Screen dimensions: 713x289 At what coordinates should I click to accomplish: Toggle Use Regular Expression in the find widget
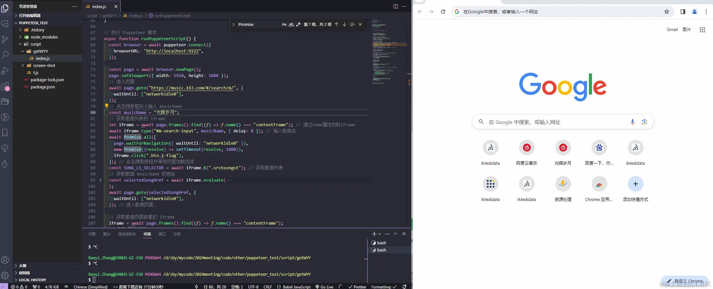point(298,24)
